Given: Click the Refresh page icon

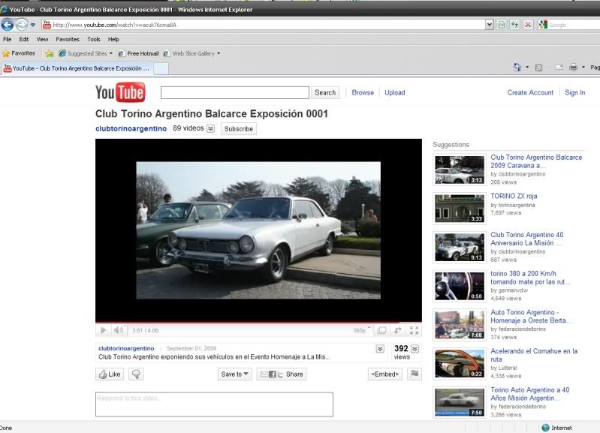Looking at the screenshot, I should tap(514, 25).
